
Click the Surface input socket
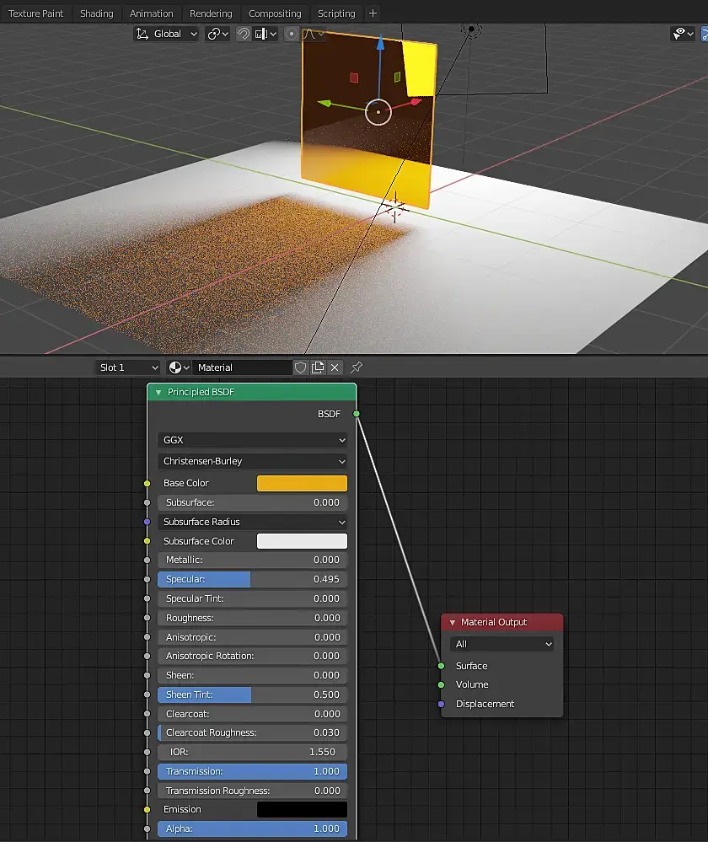pyautogui.click(x=441, y=666)
